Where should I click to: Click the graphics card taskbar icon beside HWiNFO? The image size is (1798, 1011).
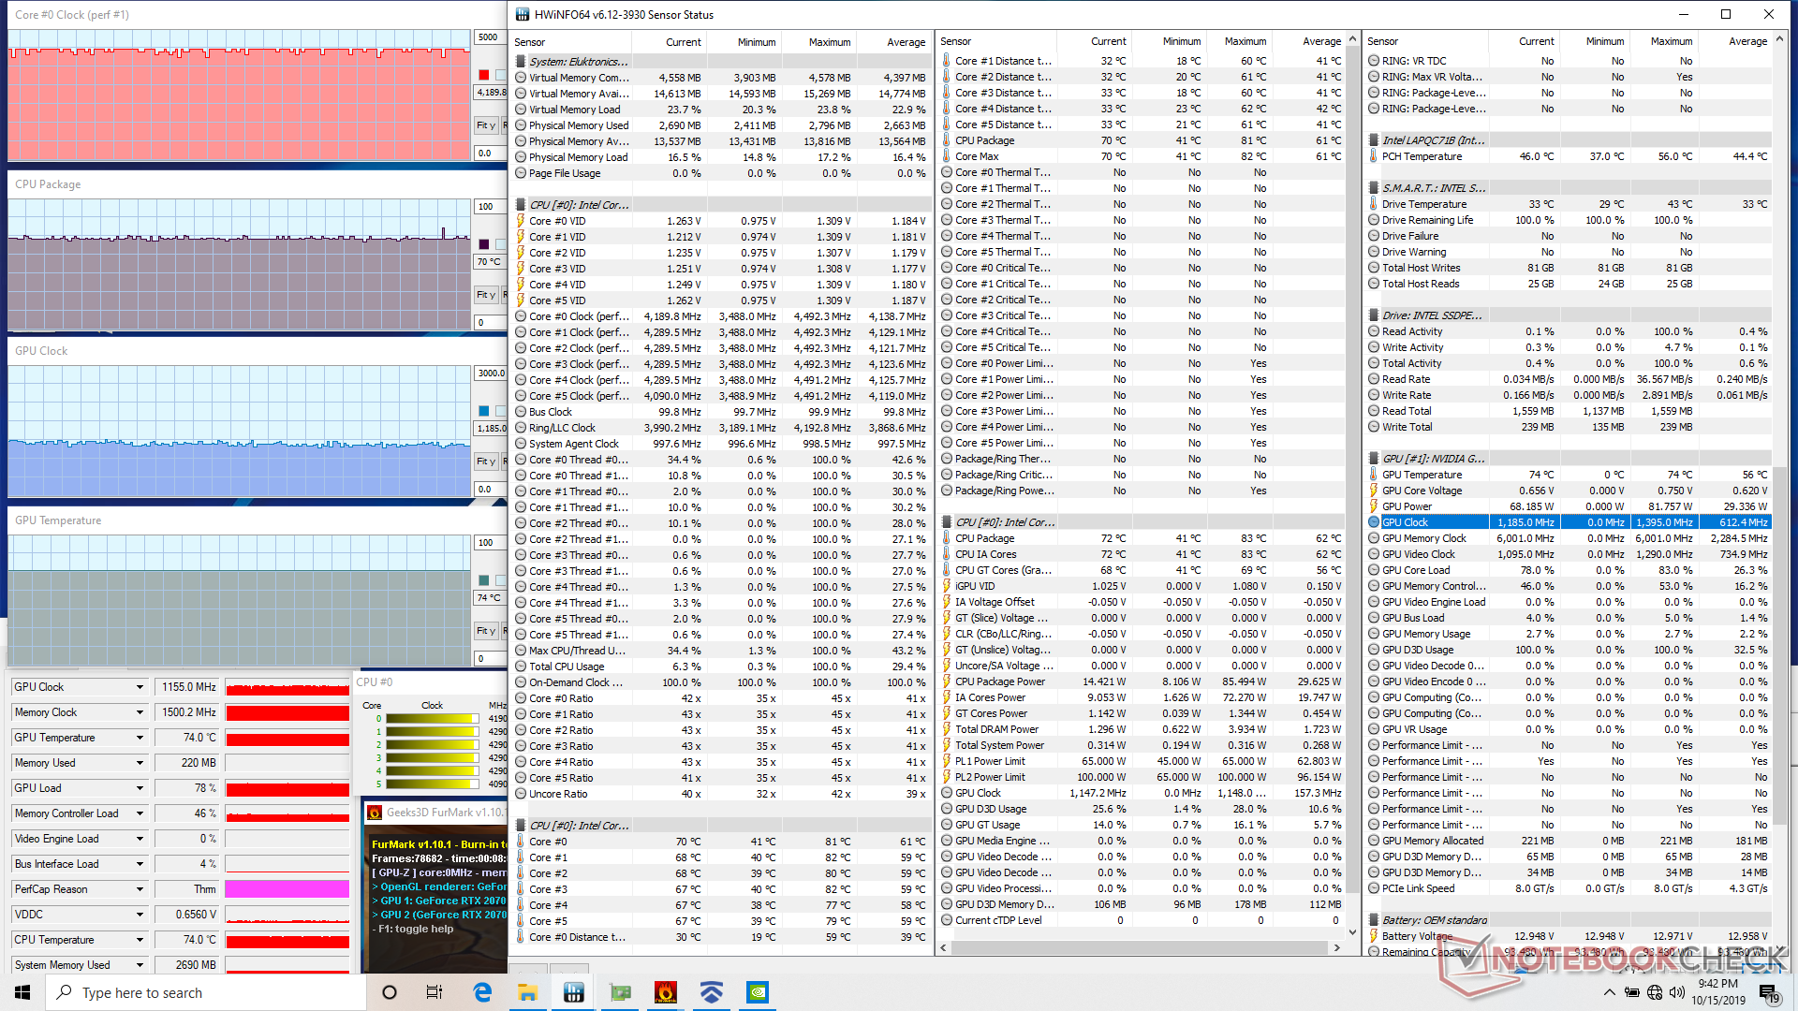(620, 992)
